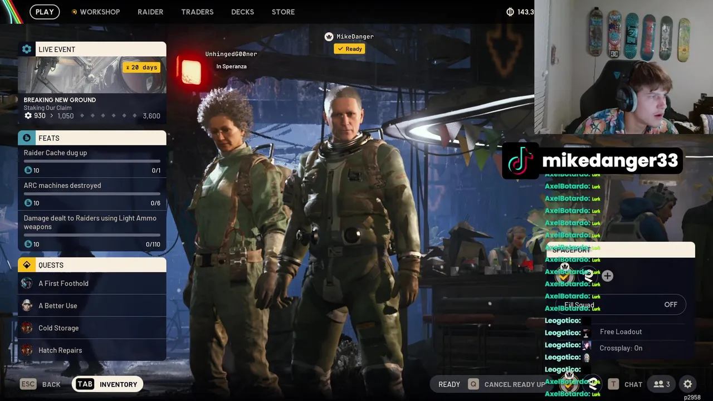Click reward icon under ARC machines destroyed
The height and width of the screenshot is (401, 713).
[x=28, y=203]
